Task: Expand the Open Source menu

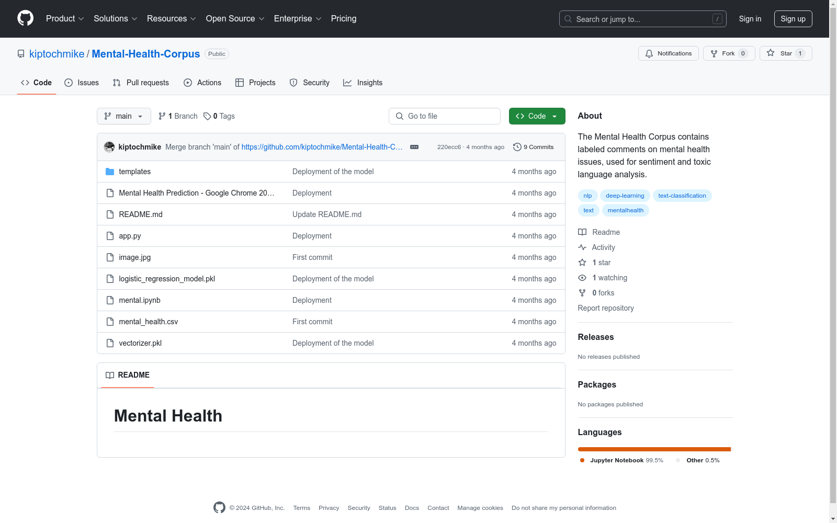Action: [x=235, y=19]
